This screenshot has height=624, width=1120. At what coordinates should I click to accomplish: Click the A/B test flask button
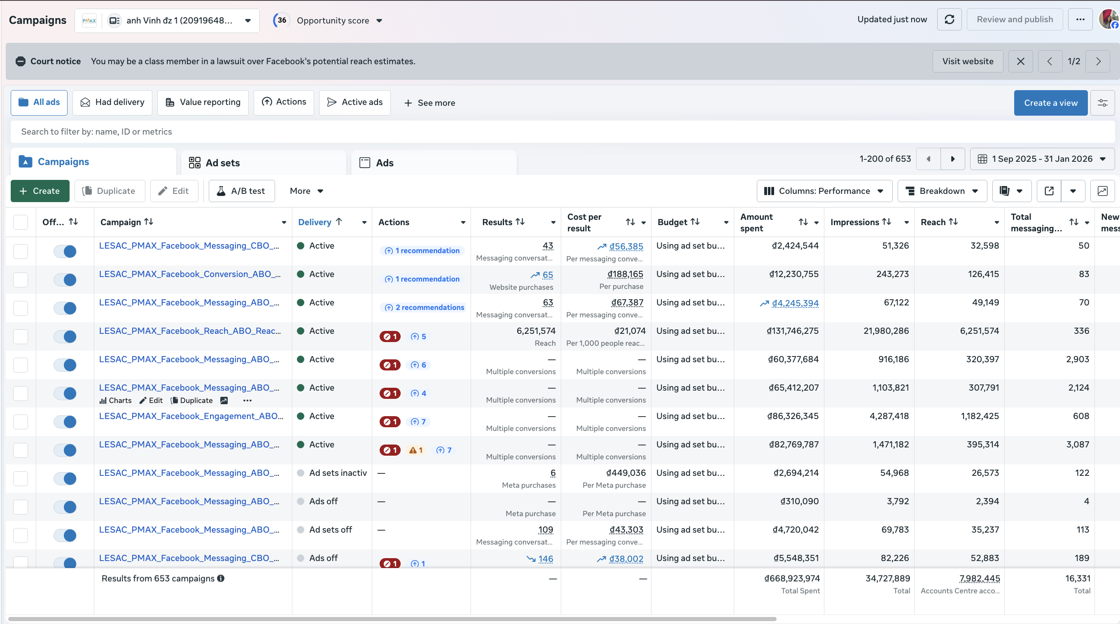pyautogui.click(x=241, y=191)
